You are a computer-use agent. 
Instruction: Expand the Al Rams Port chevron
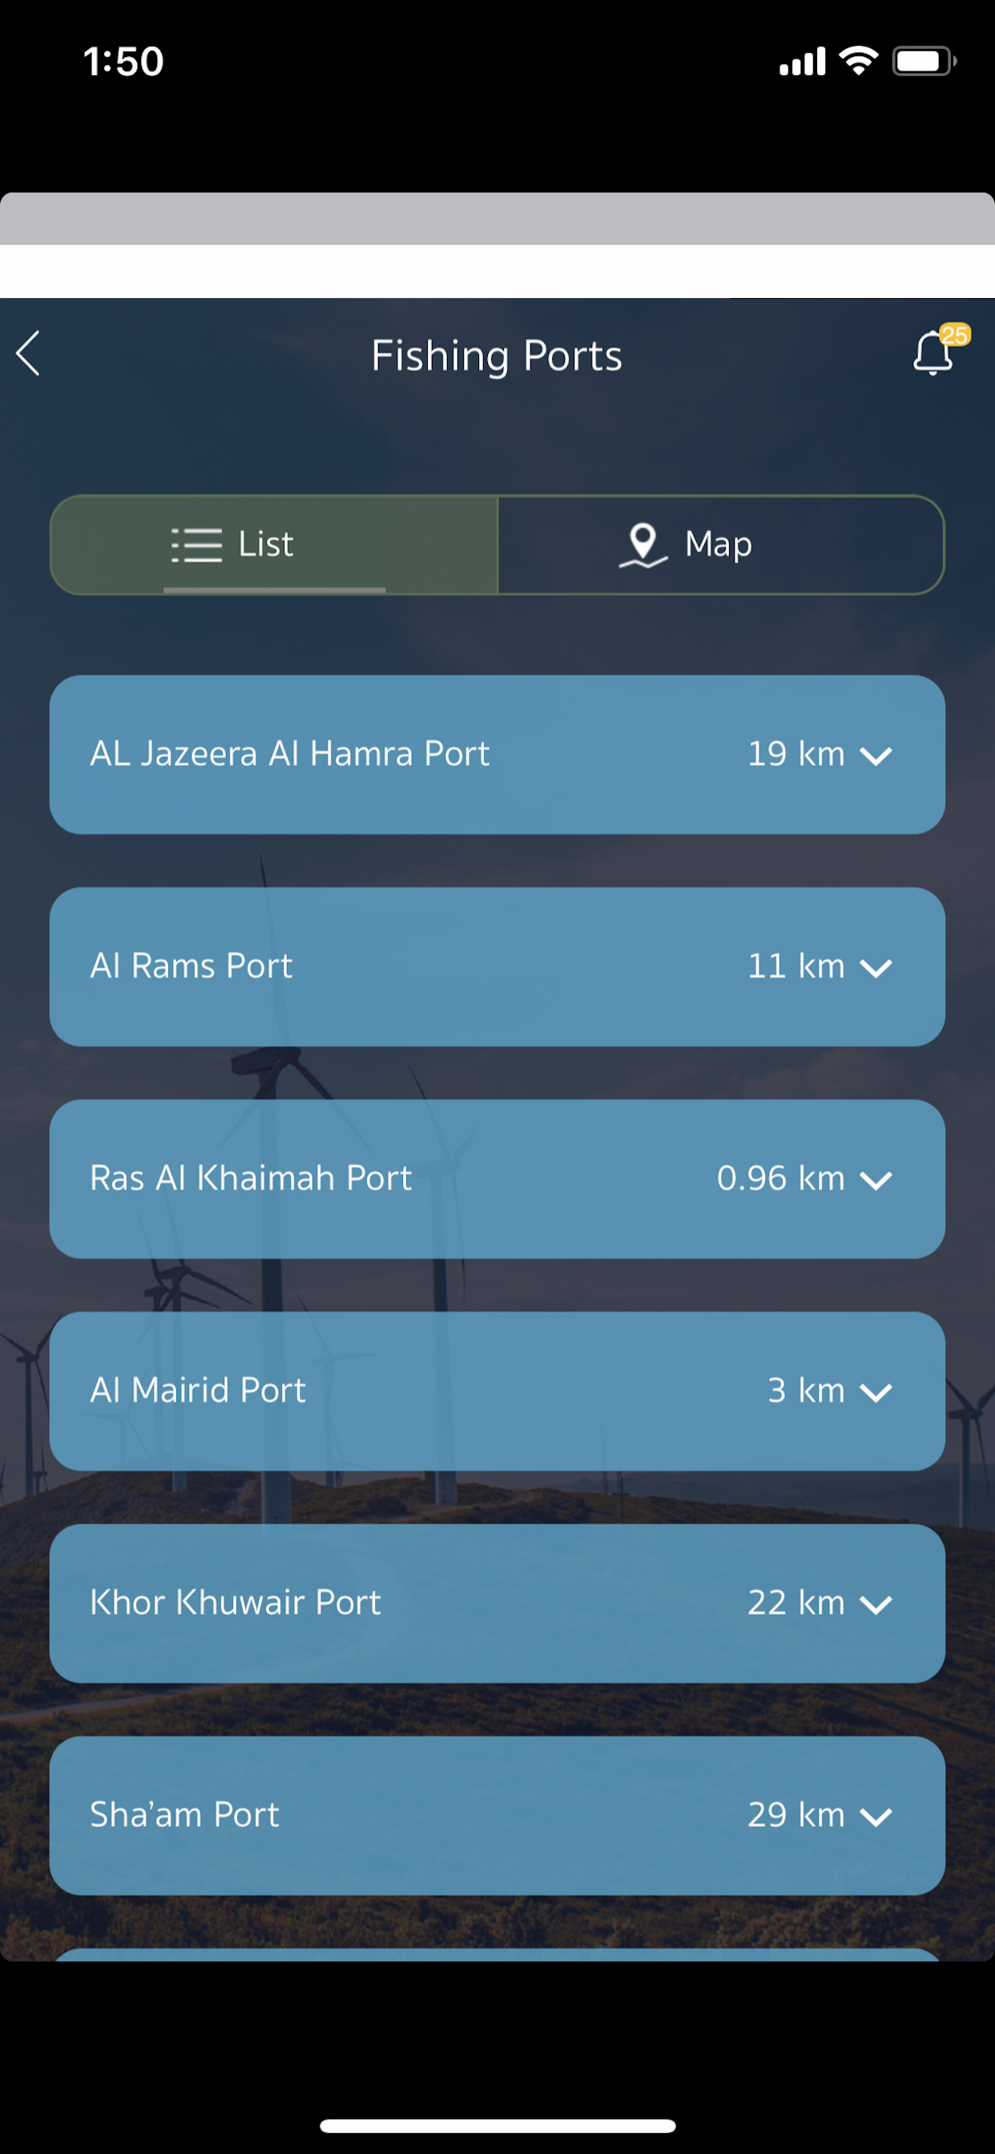[x=876, y=968]
